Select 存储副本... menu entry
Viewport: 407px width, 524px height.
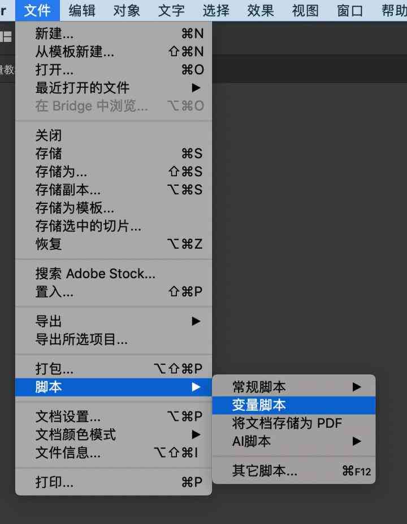coord(114,189)
